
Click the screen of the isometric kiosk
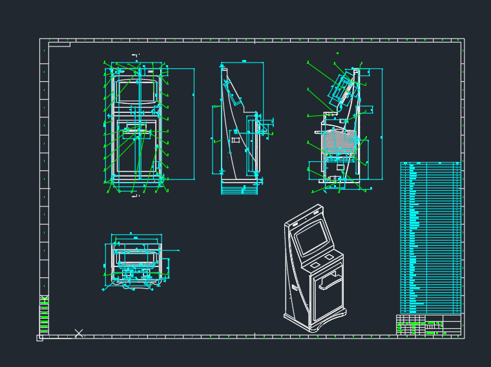click(313, 237)
